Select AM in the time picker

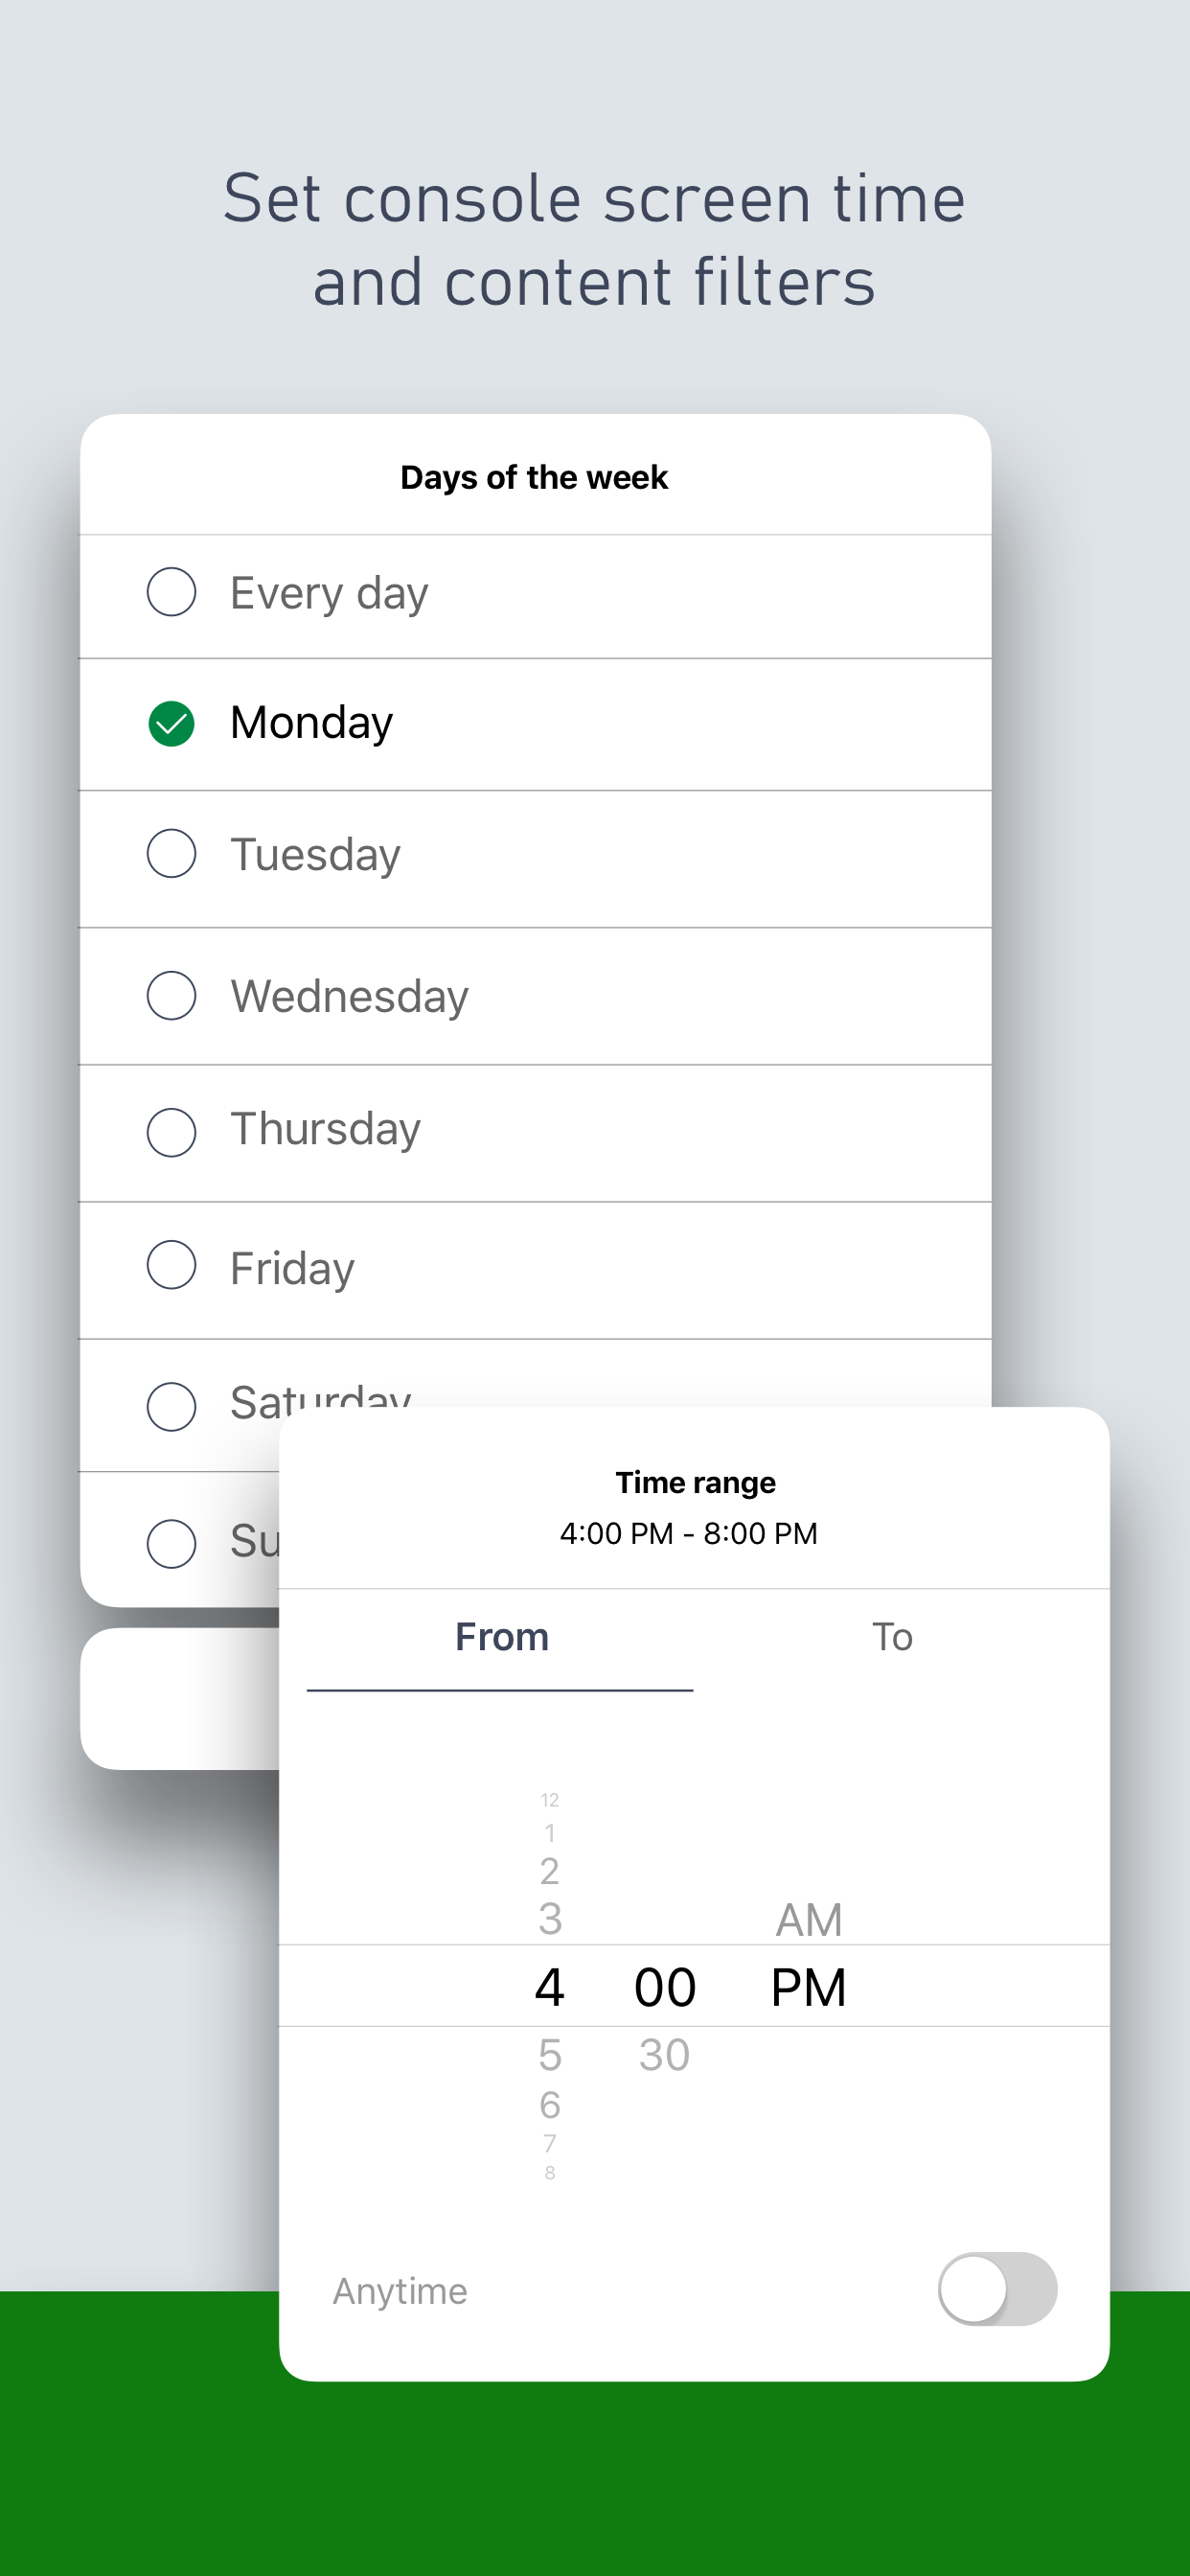click(x=809, y=1920)
